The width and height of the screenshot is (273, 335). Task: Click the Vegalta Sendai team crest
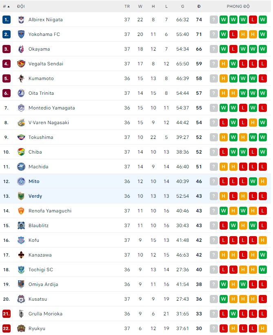point(21,64)
